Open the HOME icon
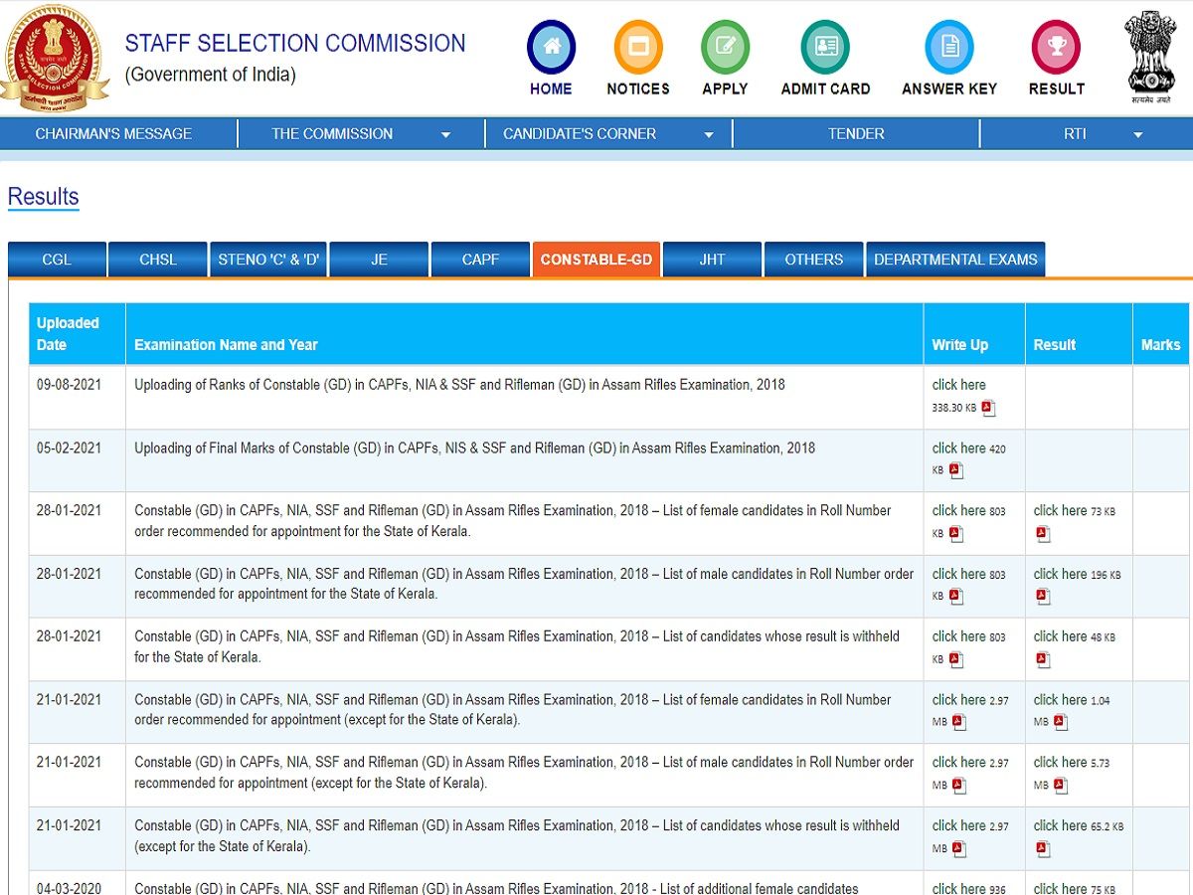Viewport: 1193px width, 895px height. (551, 47)
